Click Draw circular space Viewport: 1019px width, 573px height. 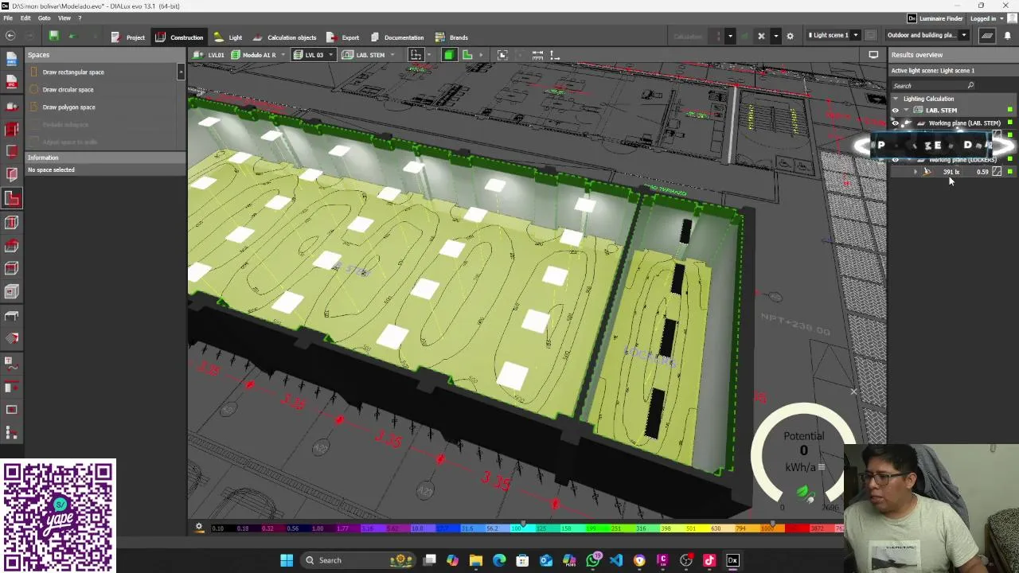[x=68, y=89]
